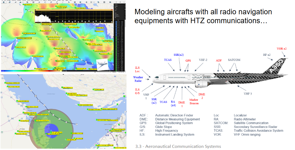Toggle the bottom green checkbox in station list
295x150 pixels.
pyautogui.click(x=116, y=71)
